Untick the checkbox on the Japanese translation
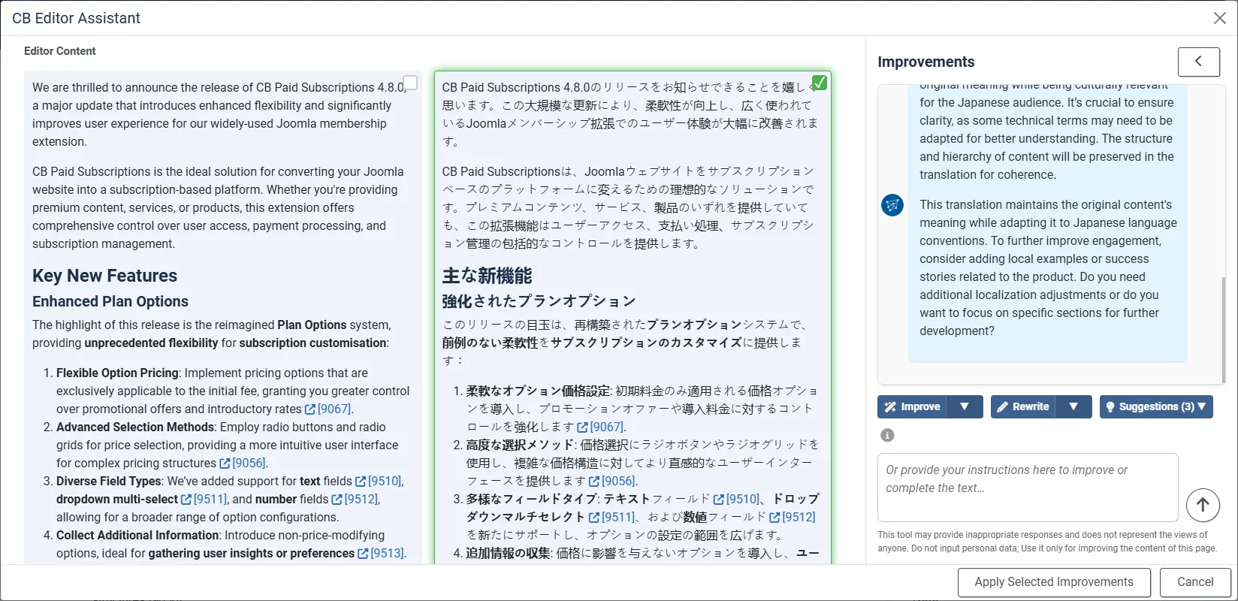The image size is (1238, 601). coord(820,82)
